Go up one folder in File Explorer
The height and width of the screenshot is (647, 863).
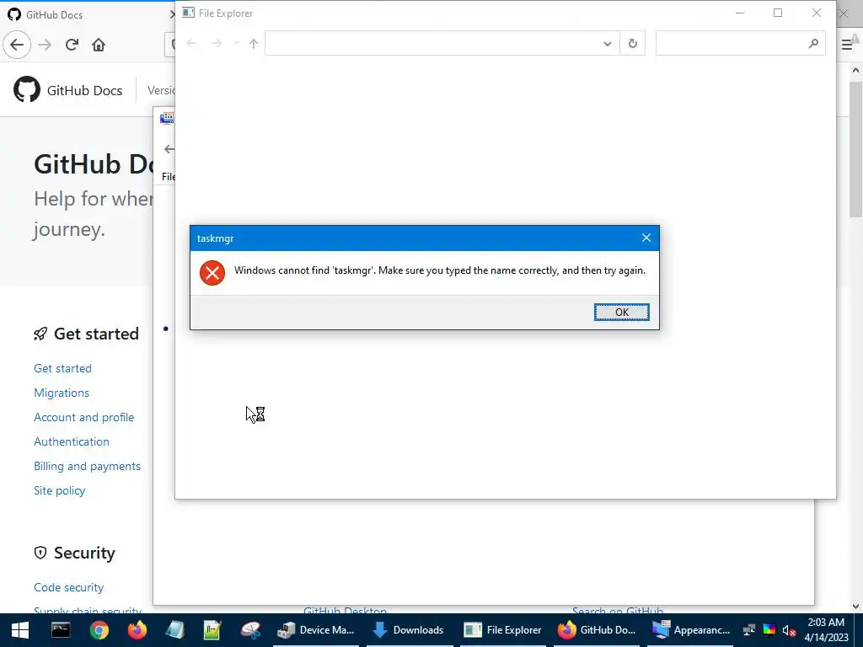(254, 44)
